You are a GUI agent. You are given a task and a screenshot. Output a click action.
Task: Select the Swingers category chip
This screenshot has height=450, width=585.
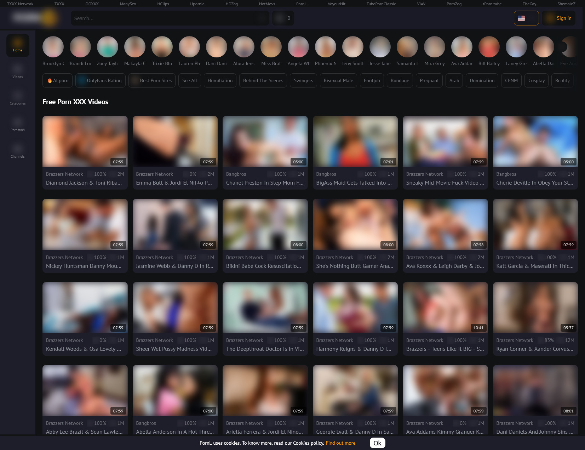pos(303,80)
